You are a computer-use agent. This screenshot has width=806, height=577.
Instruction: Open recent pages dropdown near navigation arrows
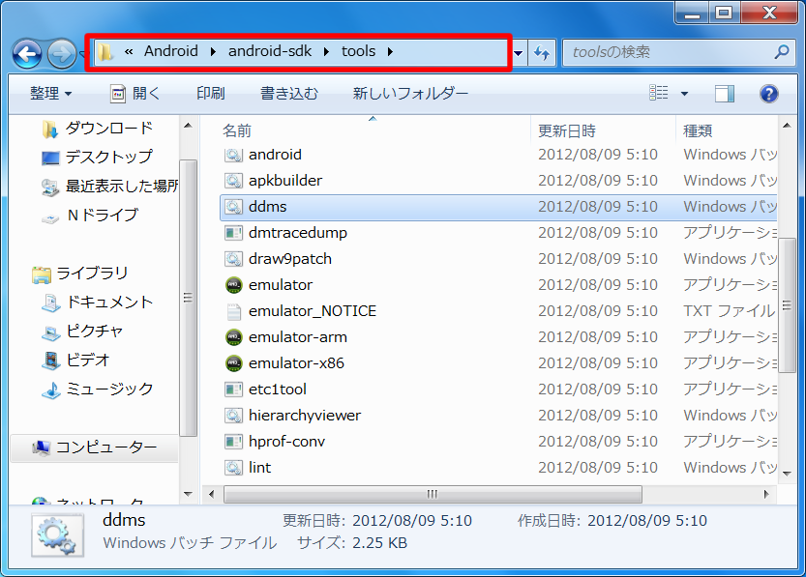[x=81, y=53]
